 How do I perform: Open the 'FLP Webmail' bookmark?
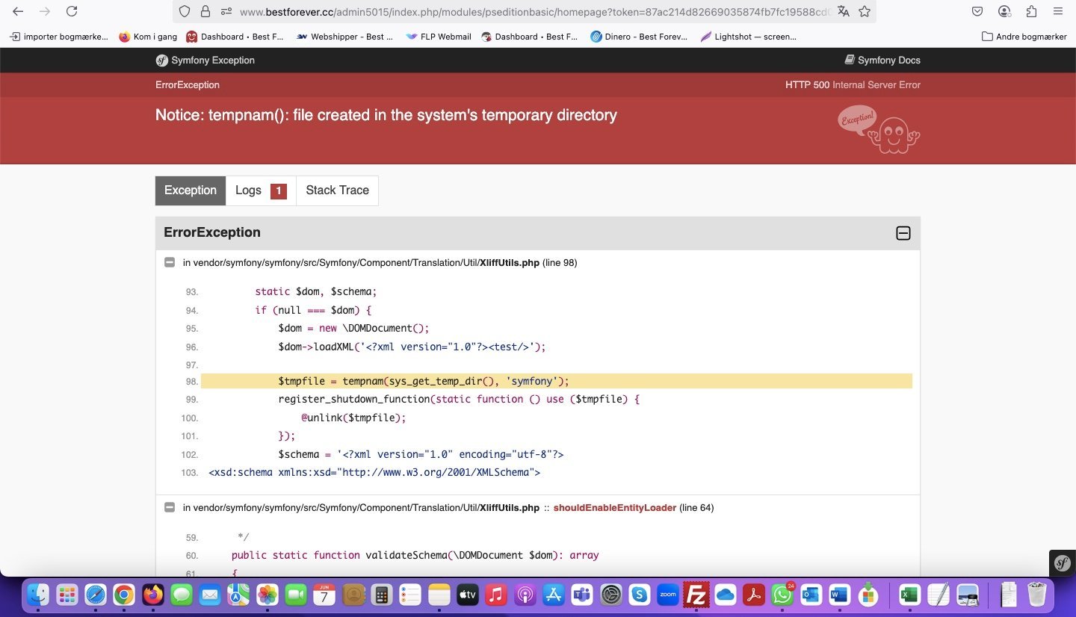pos(439,36)
